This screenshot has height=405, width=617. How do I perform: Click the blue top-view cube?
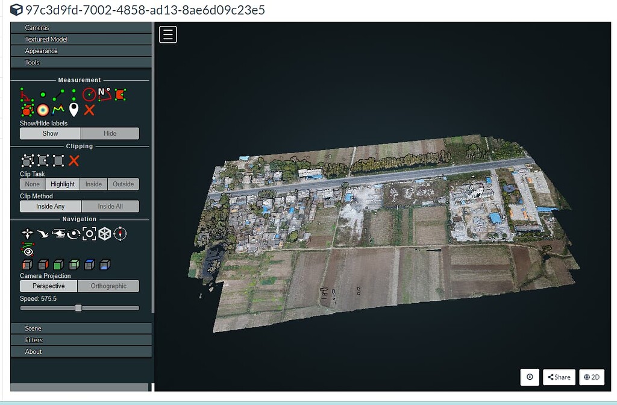89,264
